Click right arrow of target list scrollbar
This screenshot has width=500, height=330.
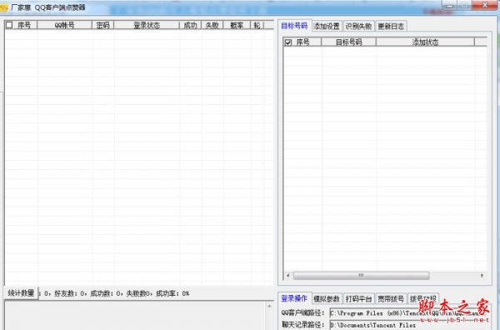[482, 276]
